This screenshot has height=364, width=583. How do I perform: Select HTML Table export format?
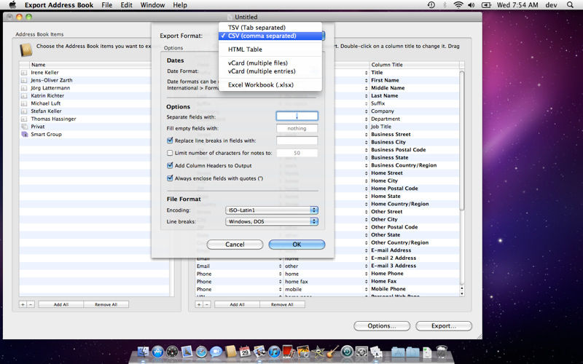[x=270, y=50]
